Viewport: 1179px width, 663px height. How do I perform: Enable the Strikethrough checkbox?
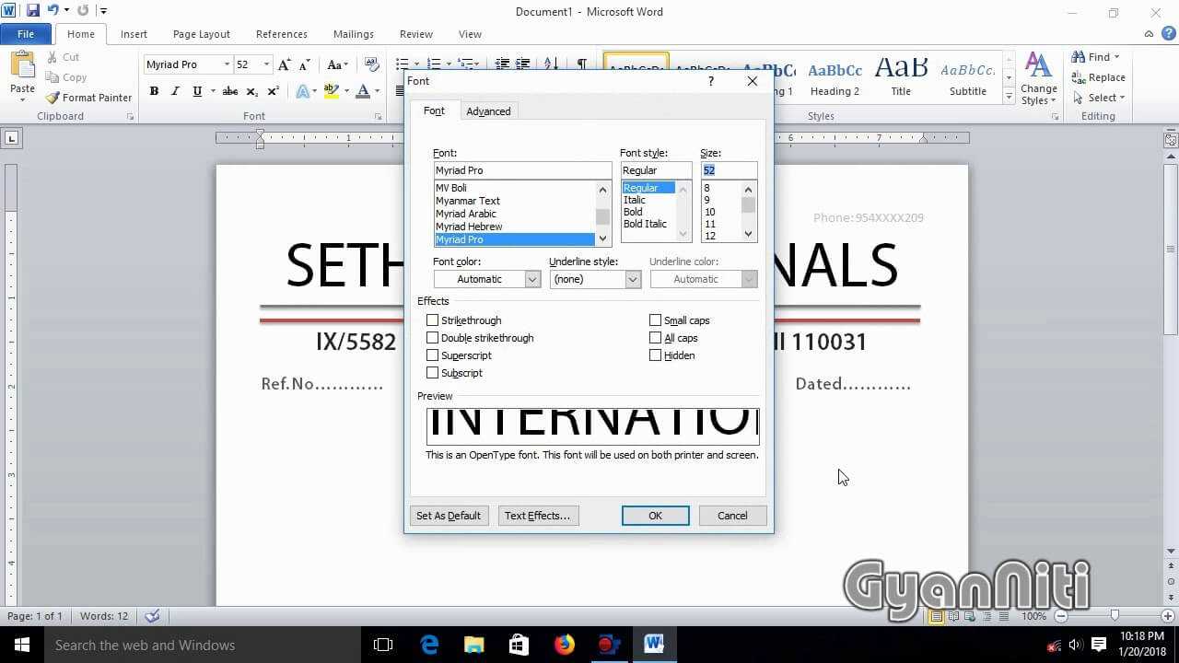coord(433,320)
